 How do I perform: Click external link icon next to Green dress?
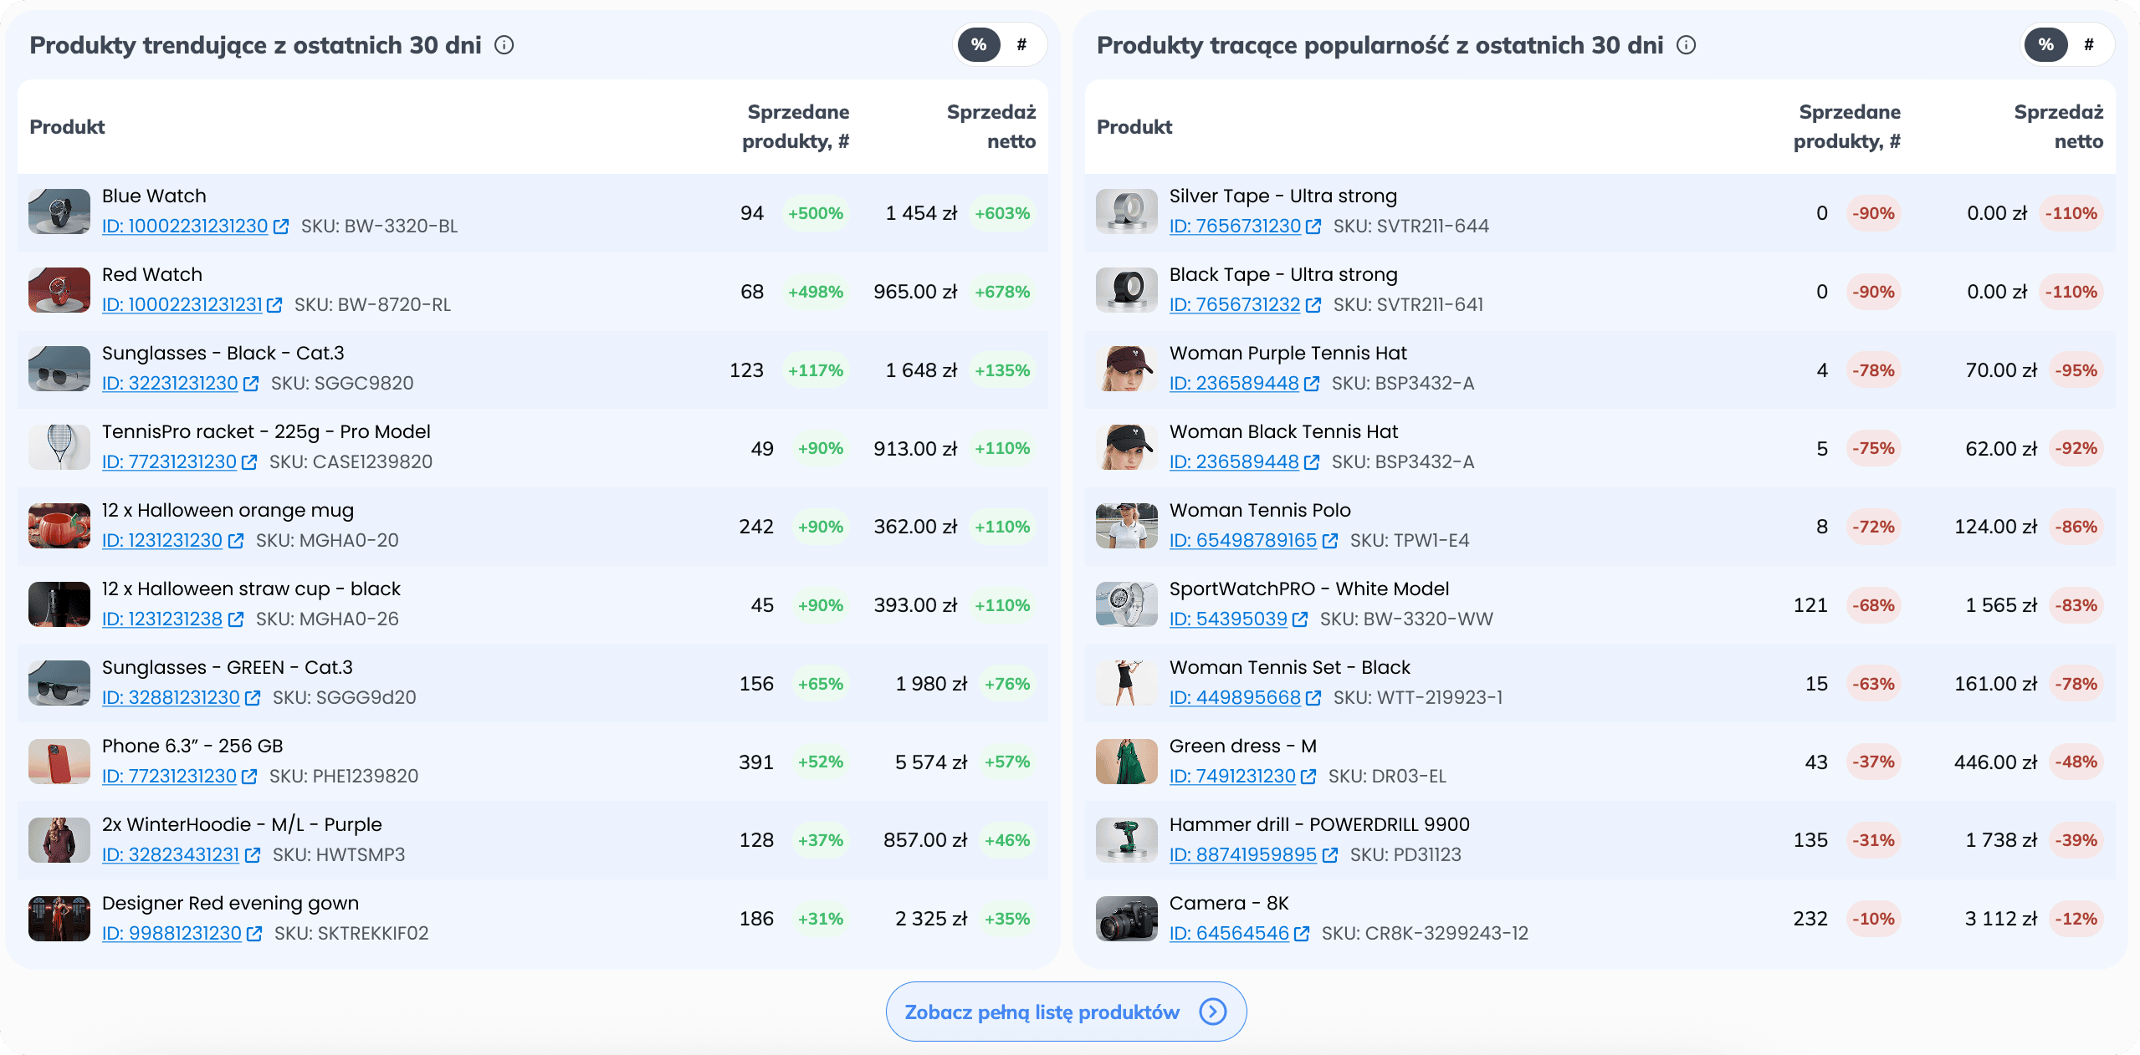tap(1308, 777)
